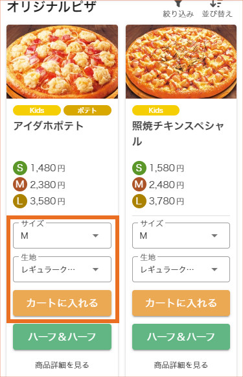The width and height of the screenshot is (243, 377).
Task: Click the L size badge for 照焼チキンスペシャル
Action: [139, 201]
